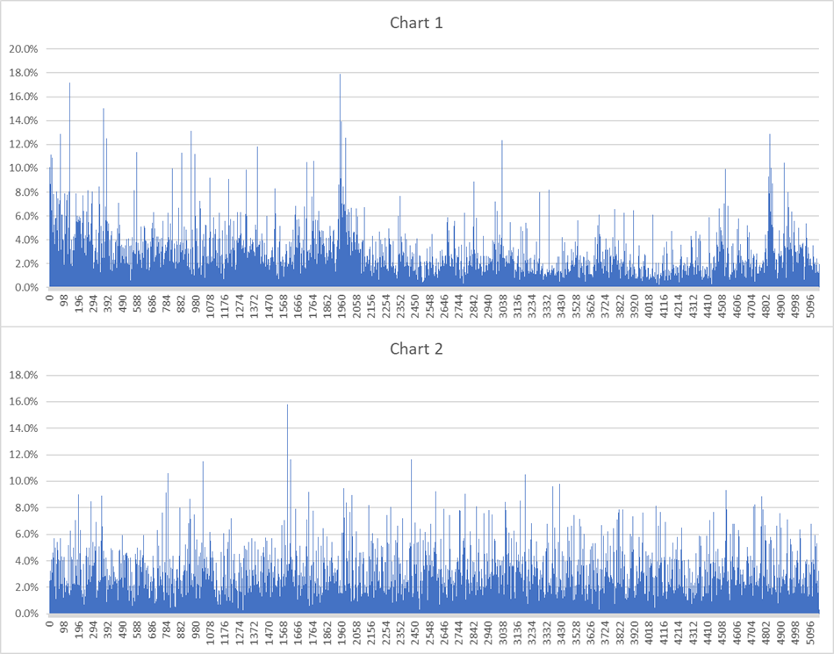Image resolution: width=834 pixels, height=654 pixels.
Task: Click the 18.0% axis label in Chart 2
Action: tap(24, 376)
